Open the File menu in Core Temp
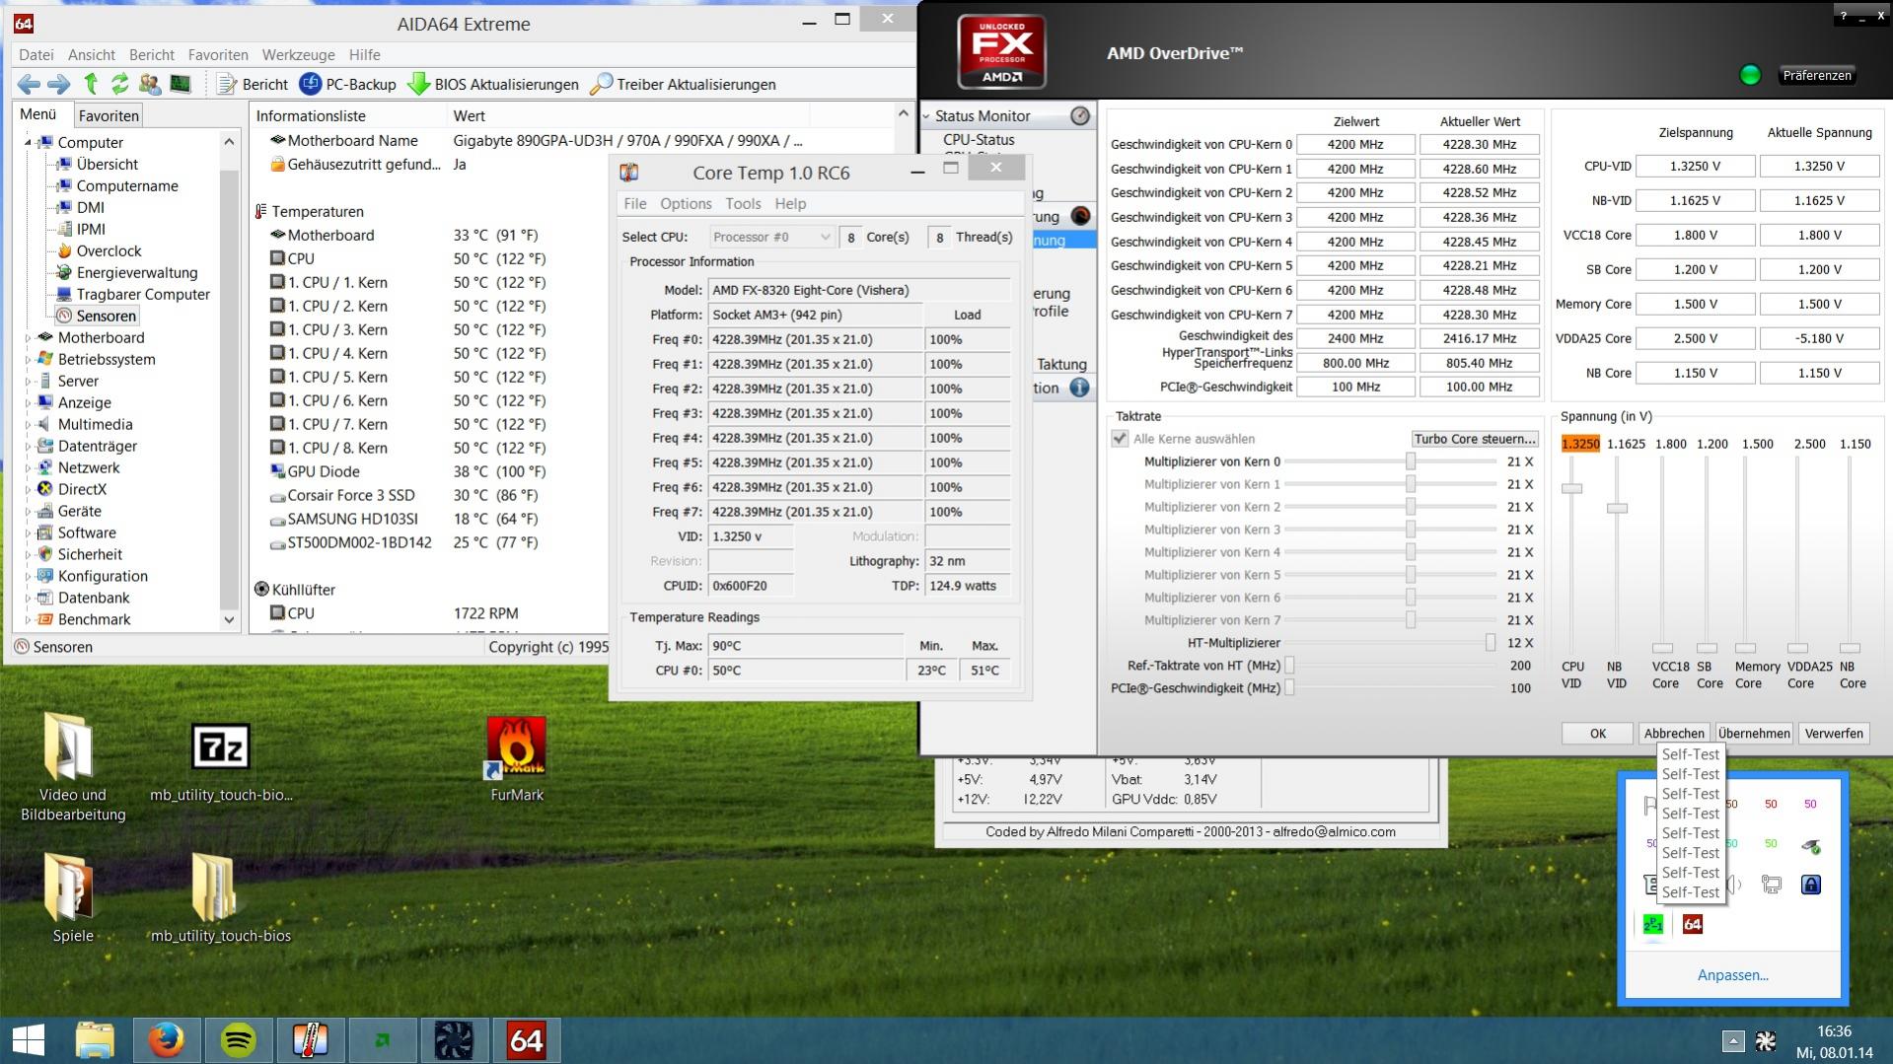Viewport: 1893px width, 1064px height. tap(635, 204)
